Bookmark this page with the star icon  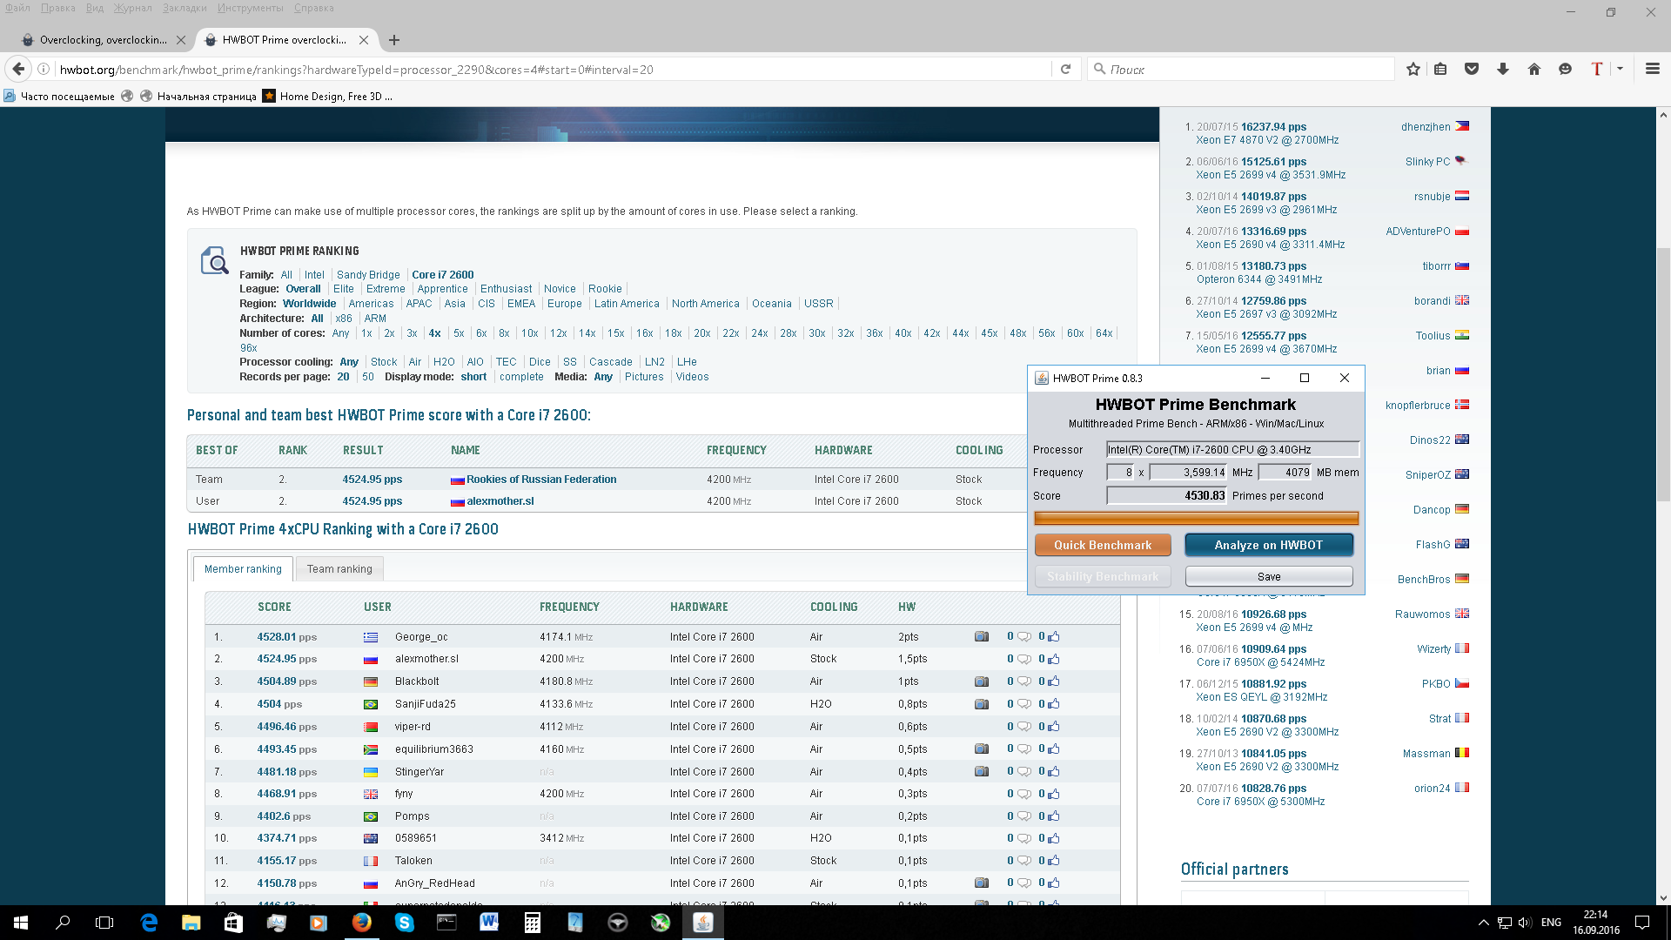point(1413,70)
